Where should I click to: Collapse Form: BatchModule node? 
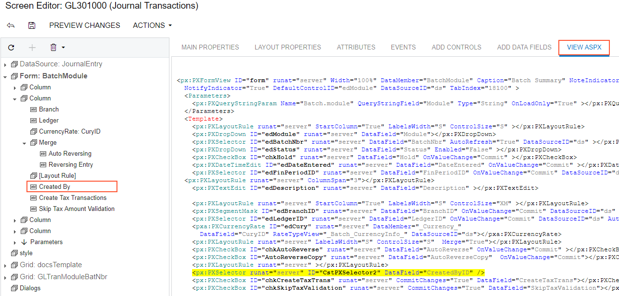[5, 76]
